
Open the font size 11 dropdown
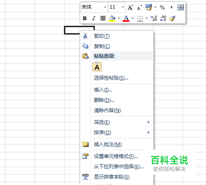(x=123, y=7)
